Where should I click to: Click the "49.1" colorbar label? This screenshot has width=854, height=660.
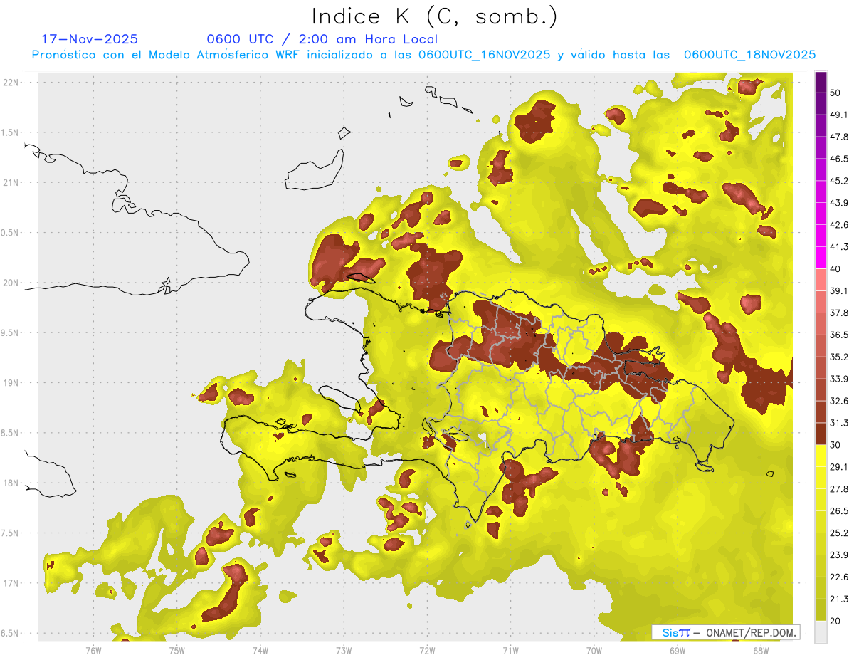pyautogui.click(x=839, y=115)
